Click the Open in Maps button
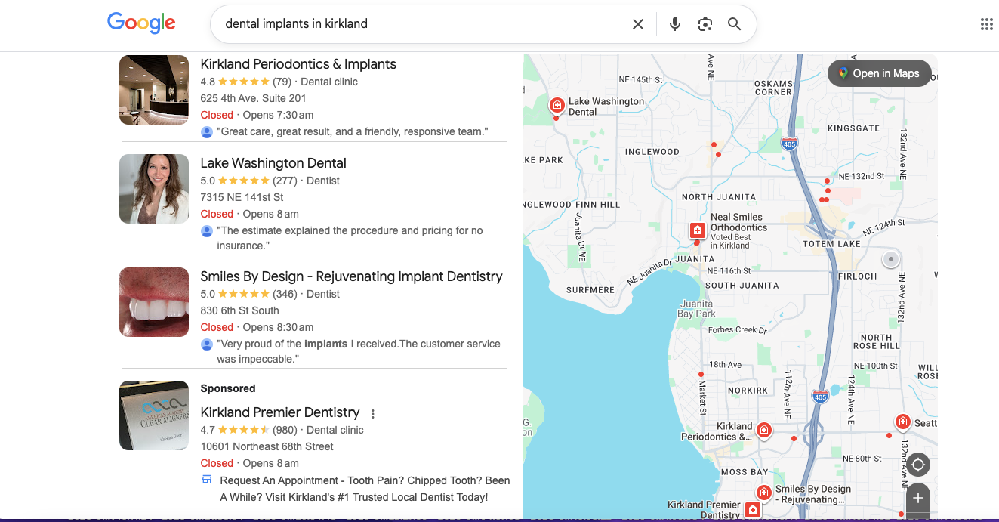 (879, 73)
